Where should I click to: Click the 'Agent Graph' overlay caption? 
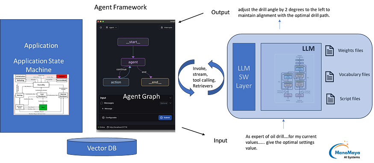point(141,97)
